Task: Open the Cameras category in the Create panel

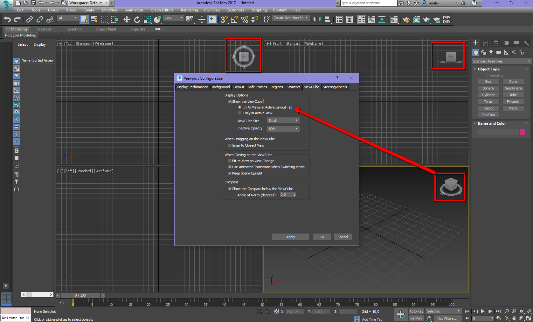Action: [499, 52]
